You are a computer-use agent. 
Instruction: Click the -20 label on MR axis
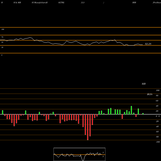[157, 121]
